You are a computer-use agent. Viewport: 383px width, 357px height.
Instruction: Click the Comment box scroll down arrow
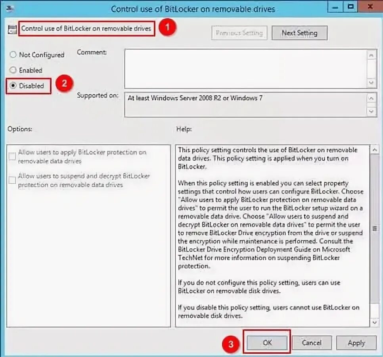(371, 83)
